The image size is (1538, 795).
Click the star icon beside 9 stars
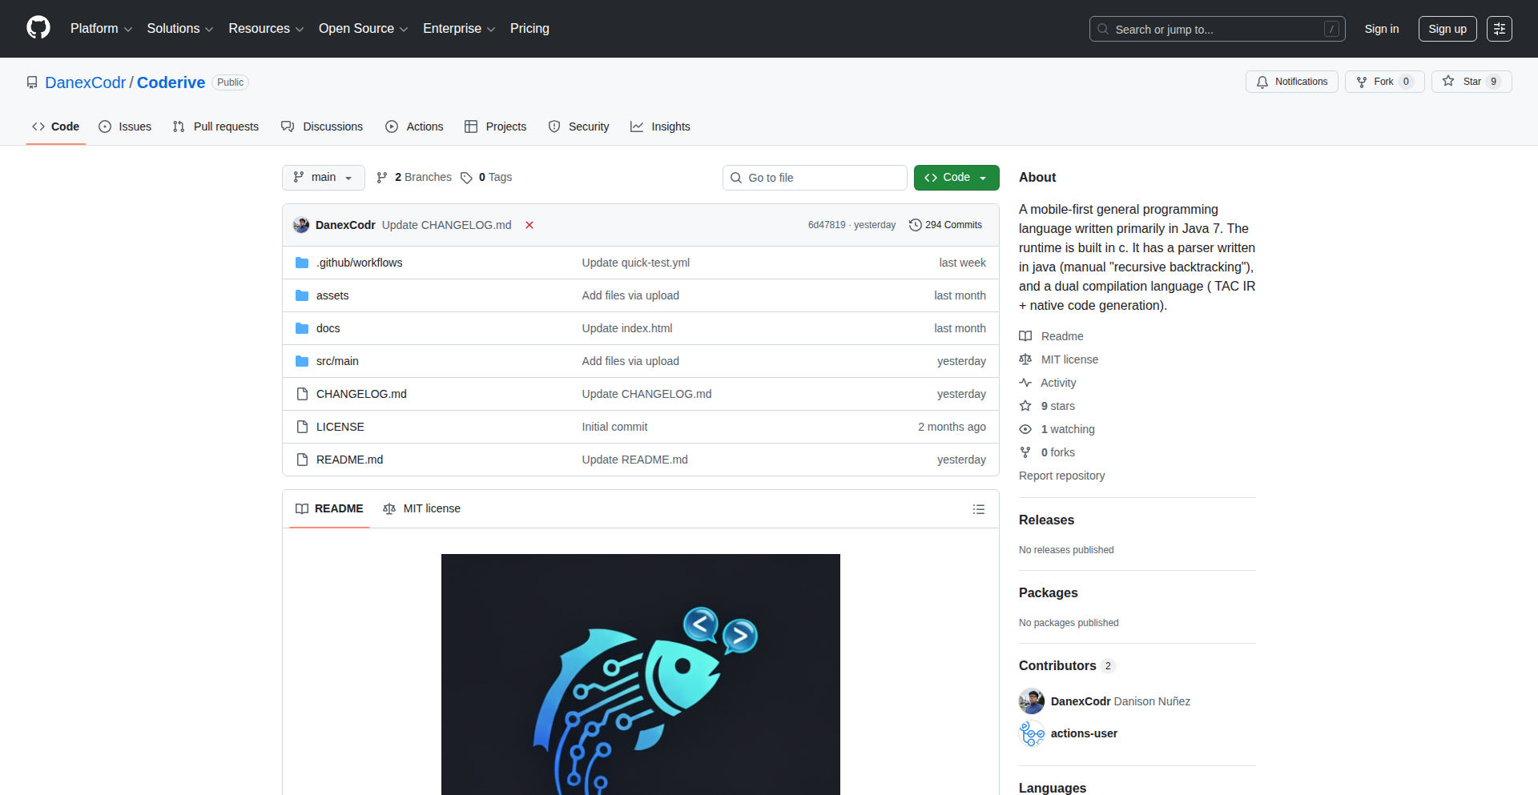[x=1025, y=406]
